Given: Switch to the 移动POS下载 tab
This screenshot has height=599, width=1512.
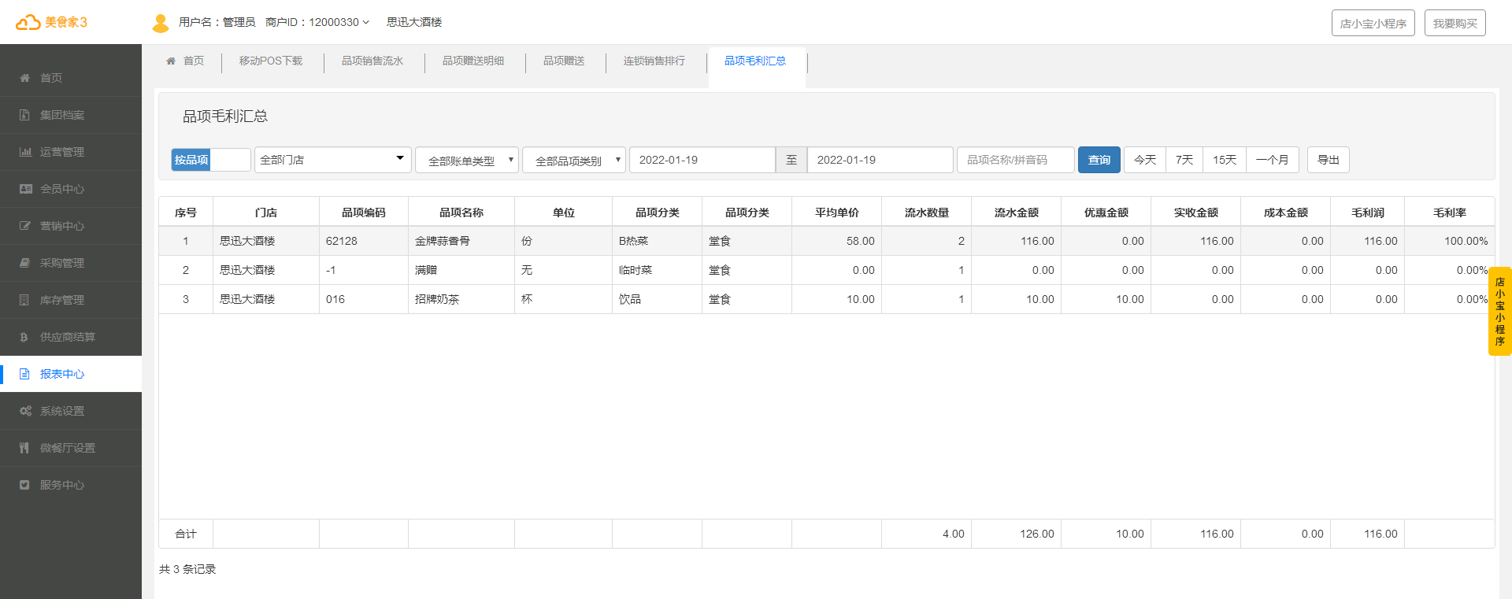Looking at the screenshot, I should pyautogui.click(x=271, y=61).
